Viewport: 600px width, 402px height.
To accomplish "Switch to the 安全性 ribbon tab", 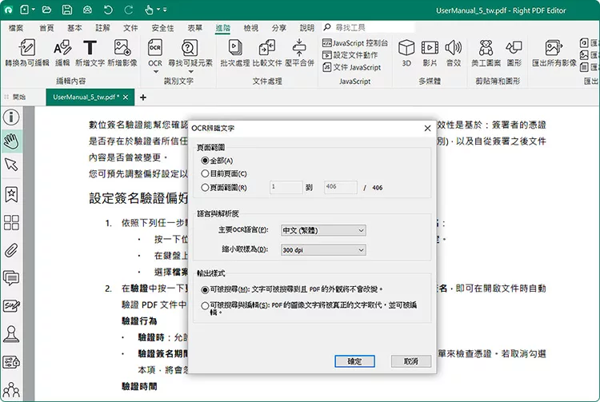I will click(x=162, y=28).
